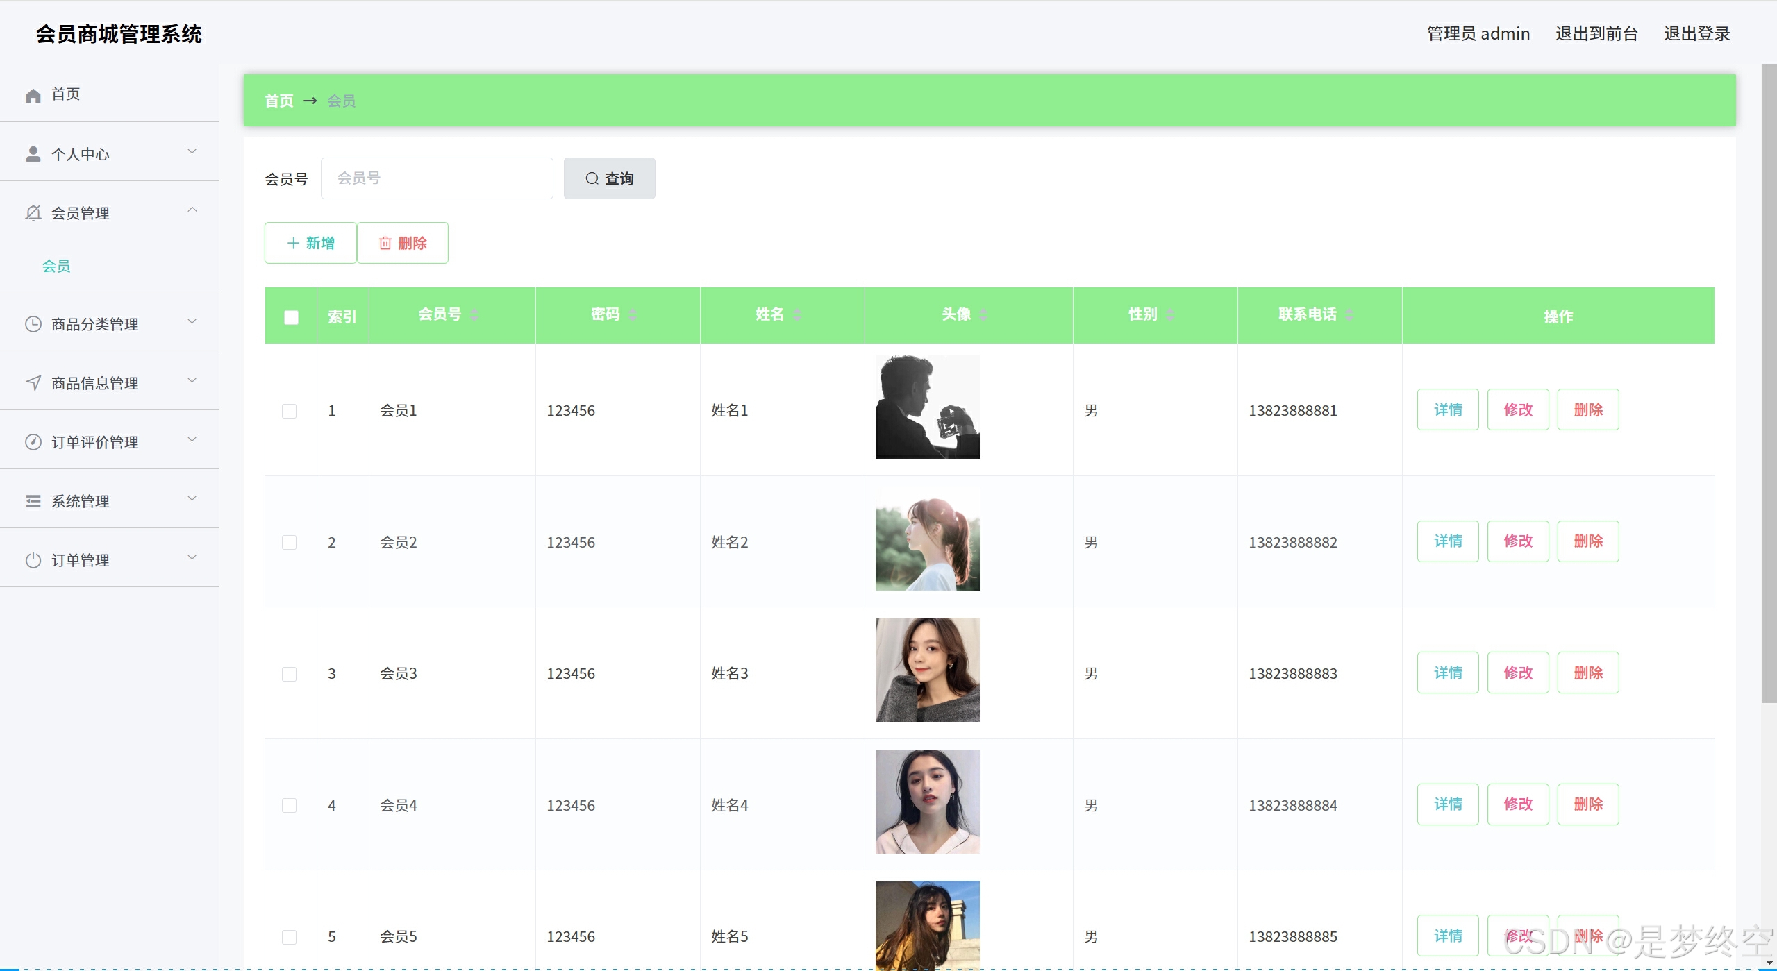1777x971 pixels.
Task: Check the checkbox for row 会员1
Action: click(290, 411)
